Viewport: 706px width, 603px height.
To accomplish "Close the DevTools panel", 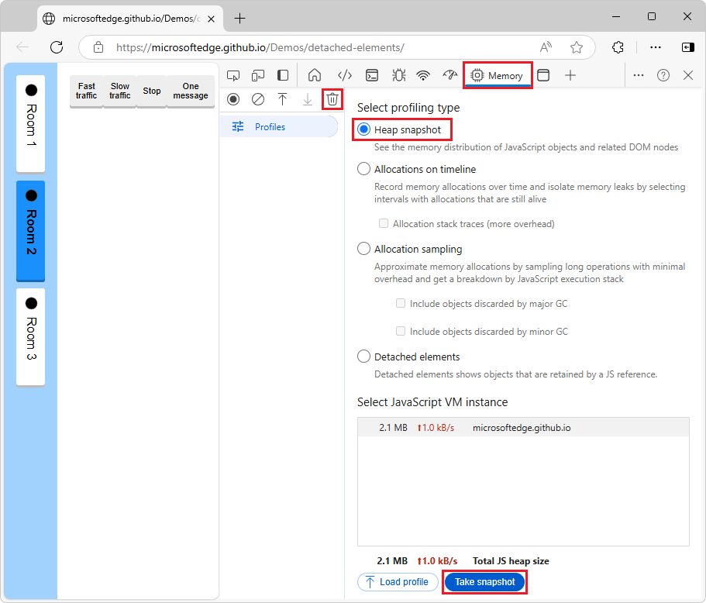I will [x=688, y=75].
